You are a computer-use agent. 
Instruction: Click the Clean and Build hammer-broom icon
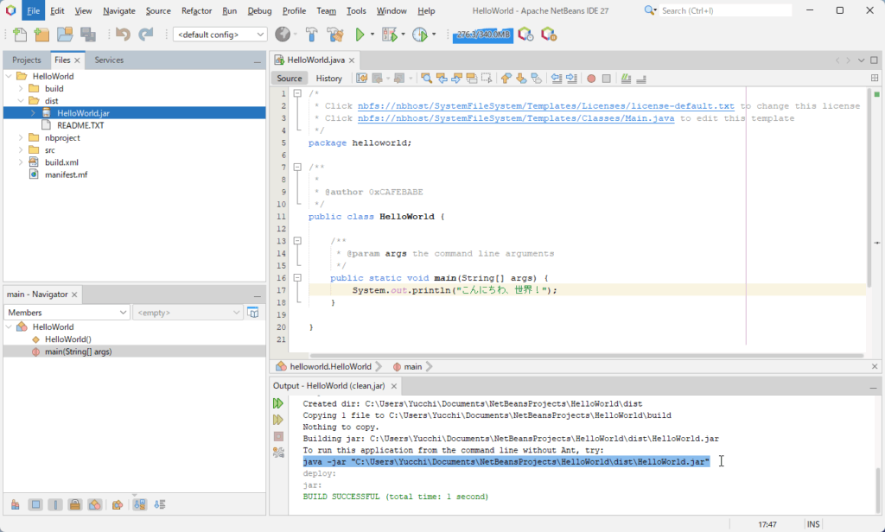(334, 35)
